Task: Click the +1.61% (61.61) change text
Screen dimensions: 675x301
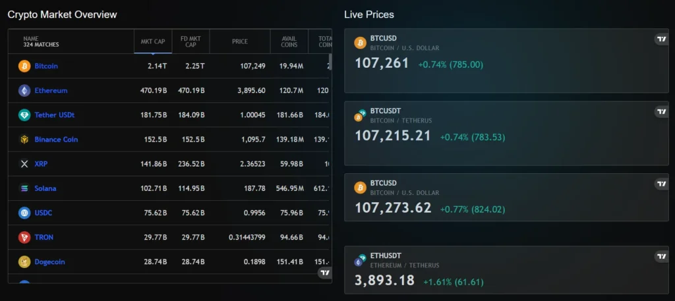Action: 454,283
